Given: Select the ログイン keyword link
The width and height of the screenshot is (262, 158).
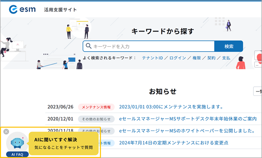Looking at the screenshot, I should coord(178,58).
